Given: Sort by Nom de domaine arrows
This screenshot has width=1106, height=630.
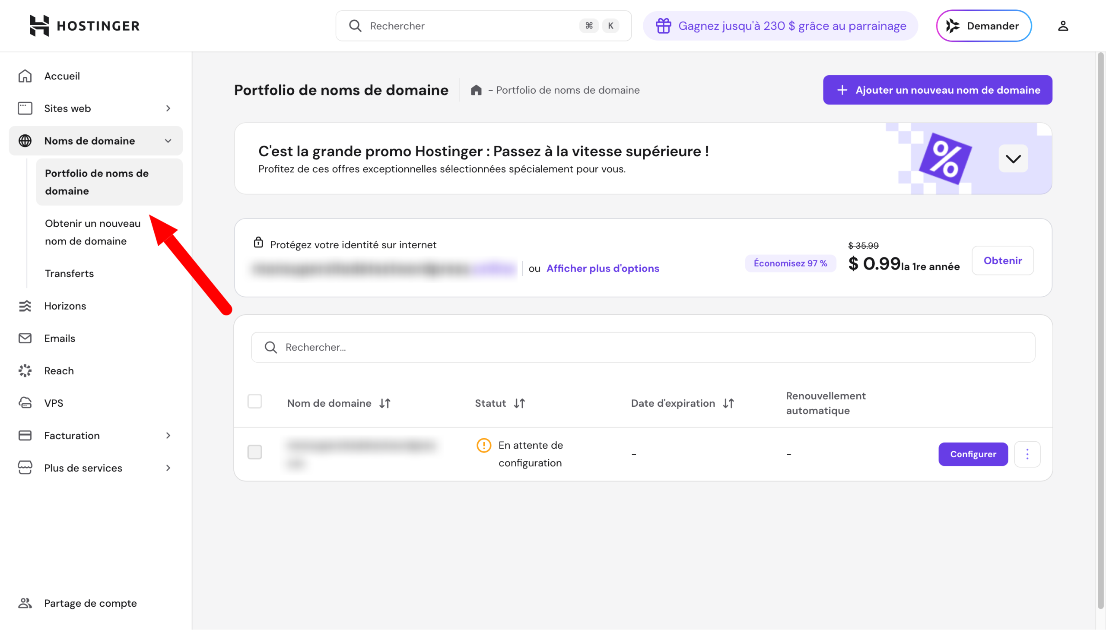Looking at the screenshot, I should pos(385,404).
